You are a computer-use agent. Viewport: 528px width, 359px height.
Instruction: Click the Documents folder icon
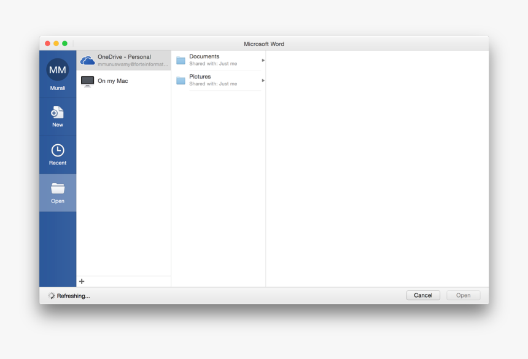pyautogui.click(x=181, y=61)
